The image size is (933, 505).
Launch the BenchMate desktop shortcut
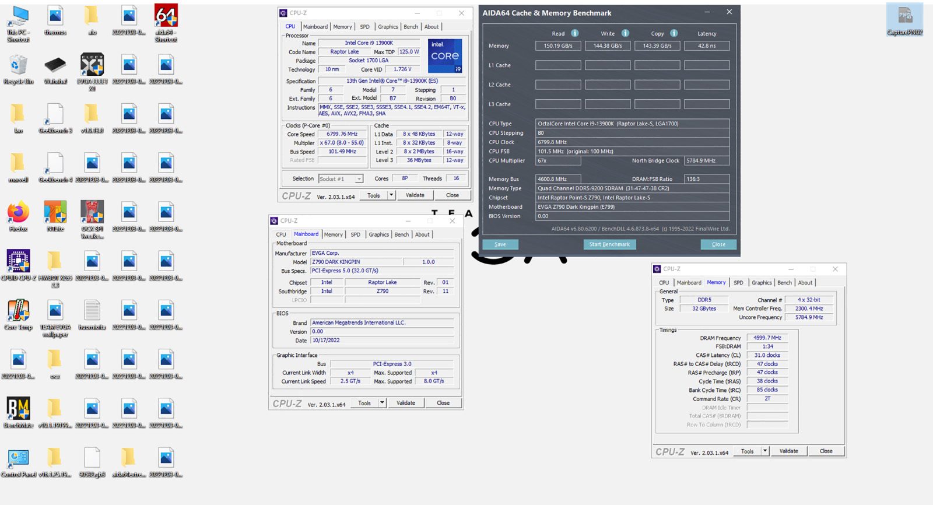(18, 413)
